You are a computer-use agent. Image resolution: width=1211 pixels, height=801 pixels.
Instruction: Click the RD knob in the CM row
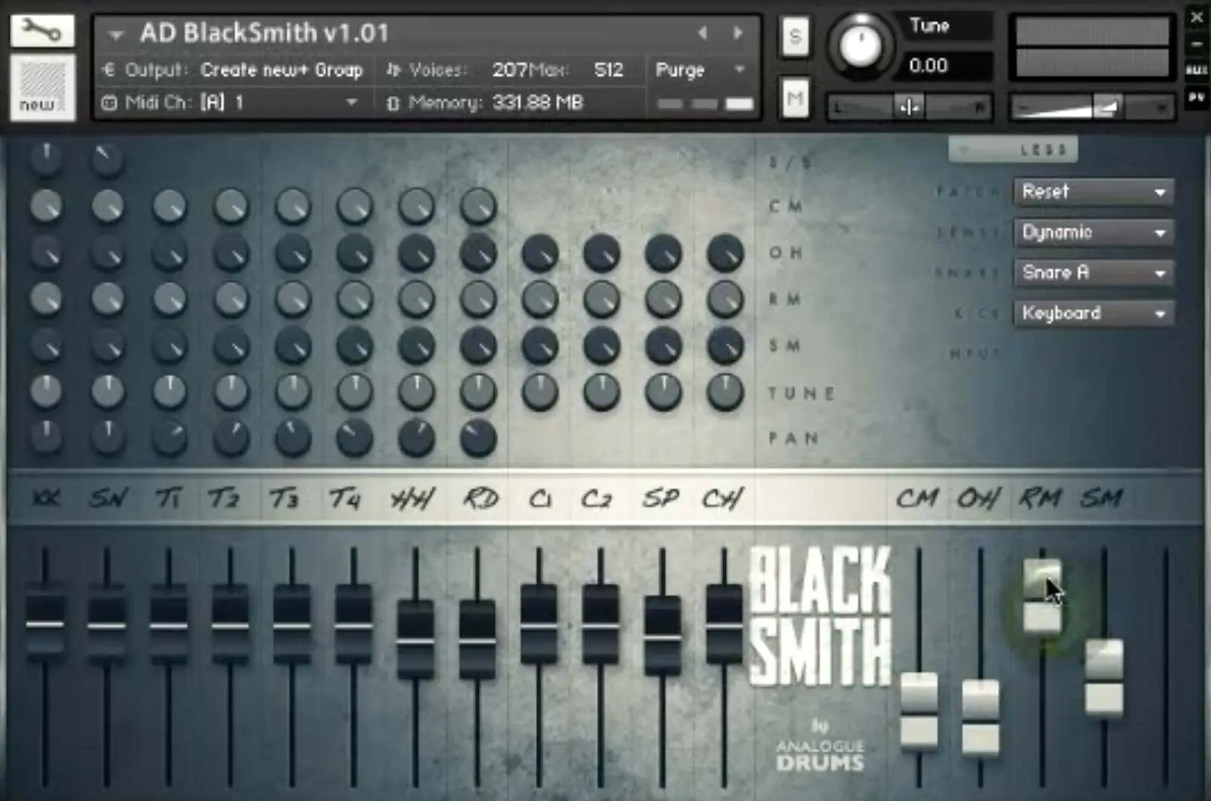click(x=478, y=206)
